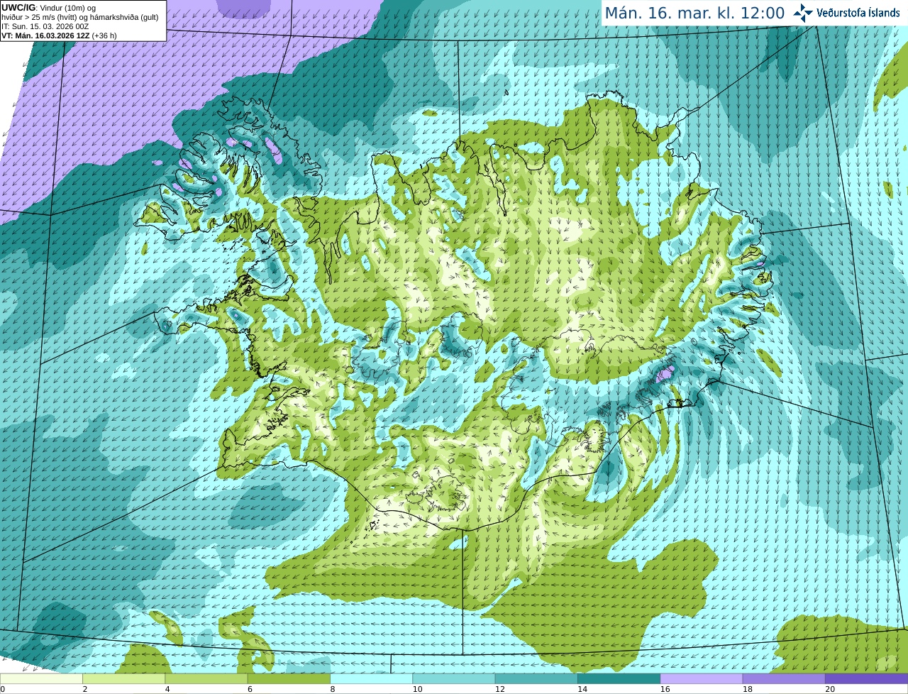Click the '4' label on the wind scale
908x694 pixels.
click(167, 689)
